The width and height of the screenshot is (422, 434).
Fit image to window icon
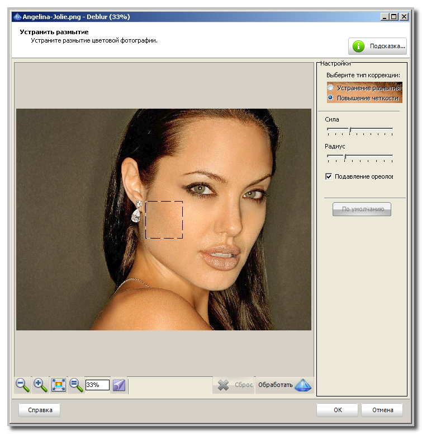point(58,385)
